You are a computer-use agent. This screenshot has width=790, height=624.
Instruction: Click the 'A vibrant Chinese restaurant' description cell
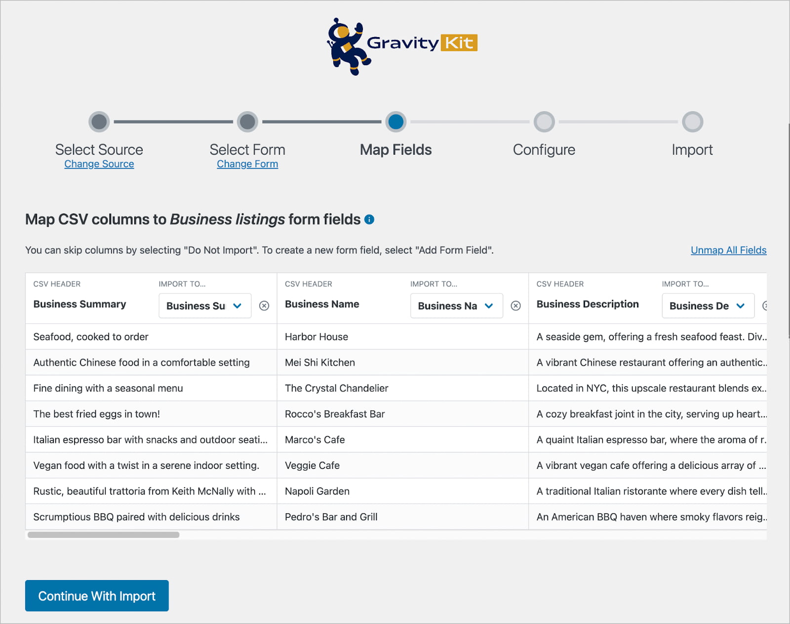click(648, 363)
